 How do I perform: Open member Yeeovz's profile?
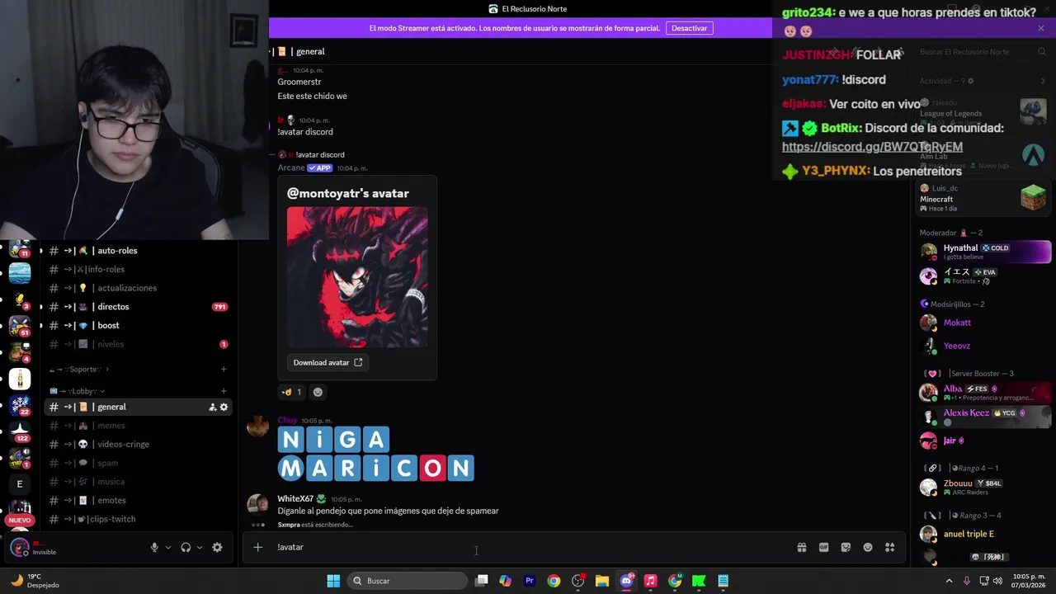(985, 346)
